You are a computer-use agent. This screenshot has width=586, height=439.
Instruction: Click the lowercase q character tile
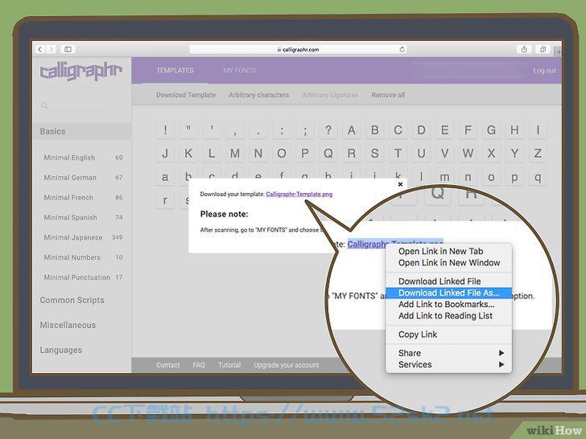[x=538, y=177]
